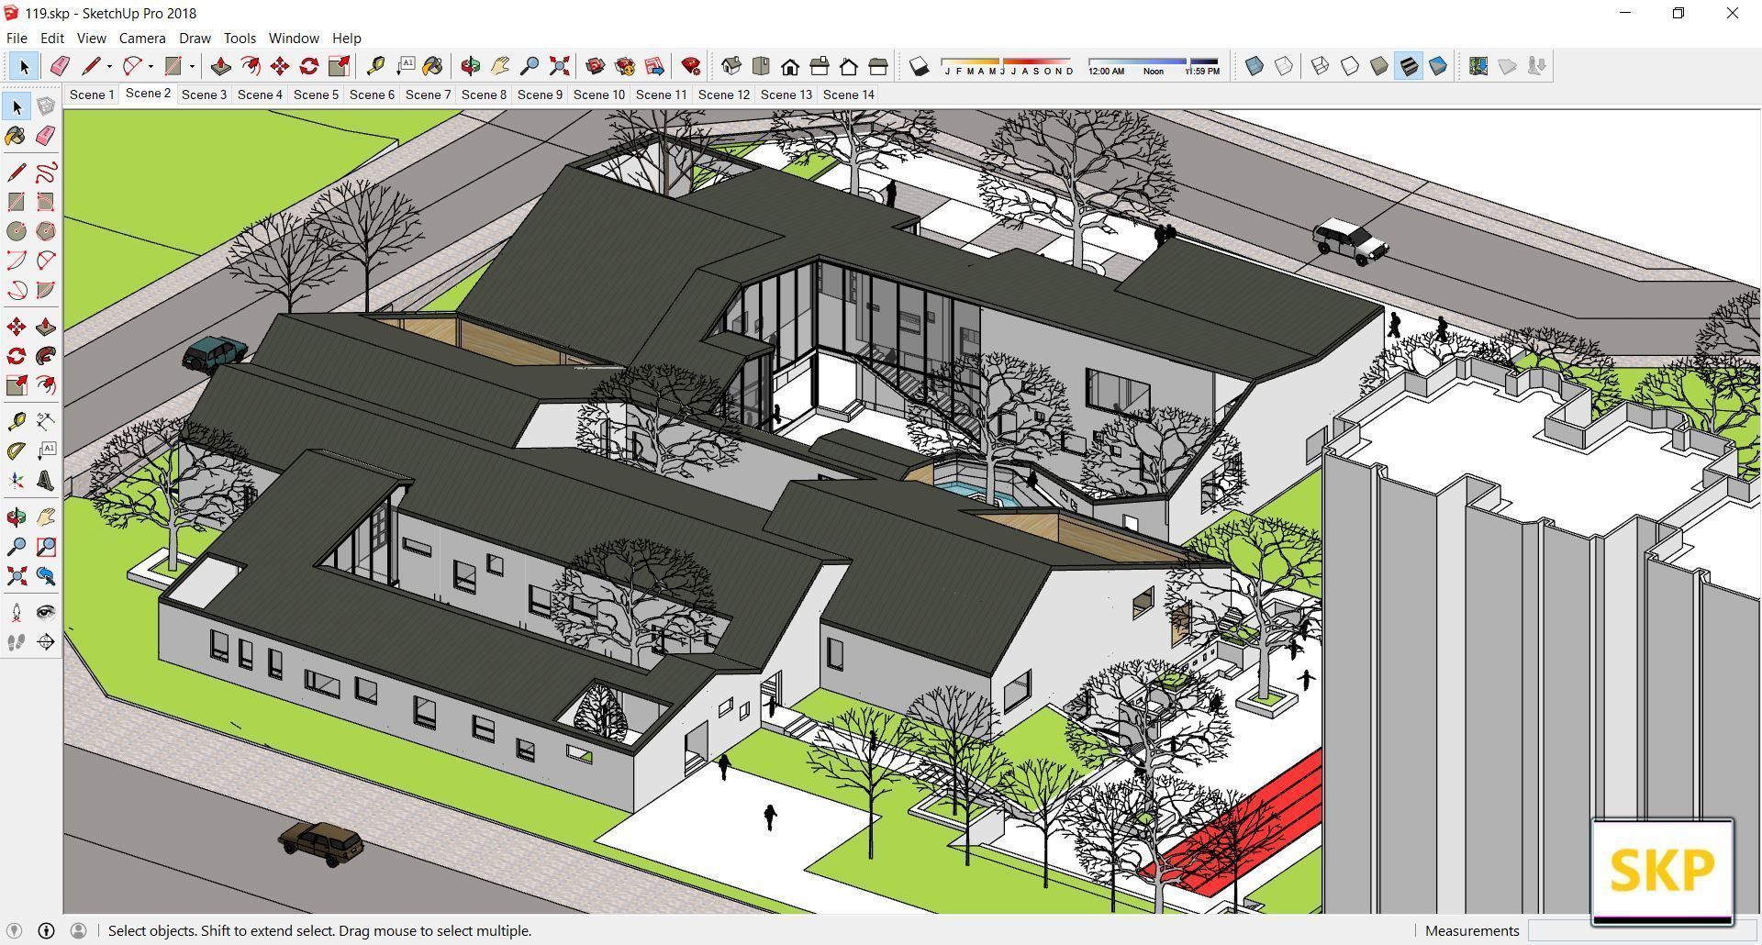Open the Edit menu
1762x945 pixels.
[x=51, y=38]
